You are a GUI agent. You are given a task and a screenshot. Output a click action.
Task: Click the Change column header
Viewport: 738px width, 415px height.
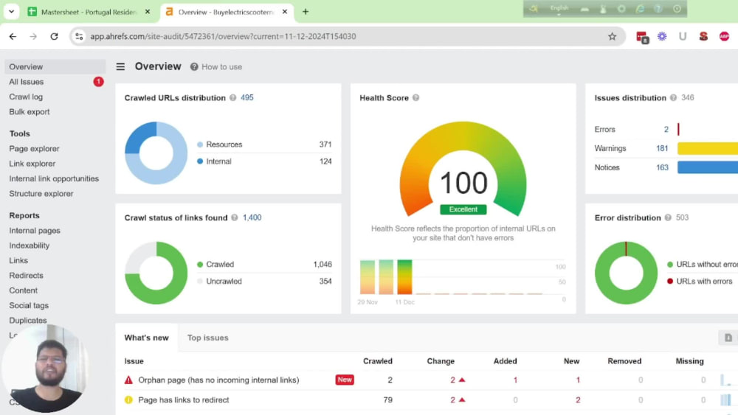click(441, 361)
